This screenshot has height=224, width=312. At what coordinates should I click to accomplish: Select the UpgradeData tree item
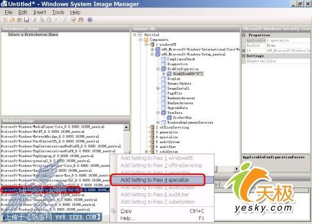178,108
